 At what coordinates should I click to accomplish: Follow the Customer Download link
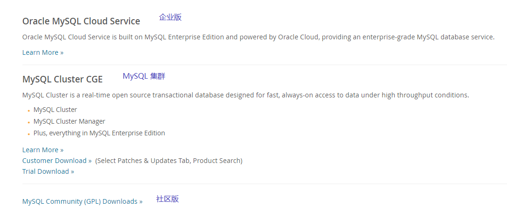pos(57,161)
